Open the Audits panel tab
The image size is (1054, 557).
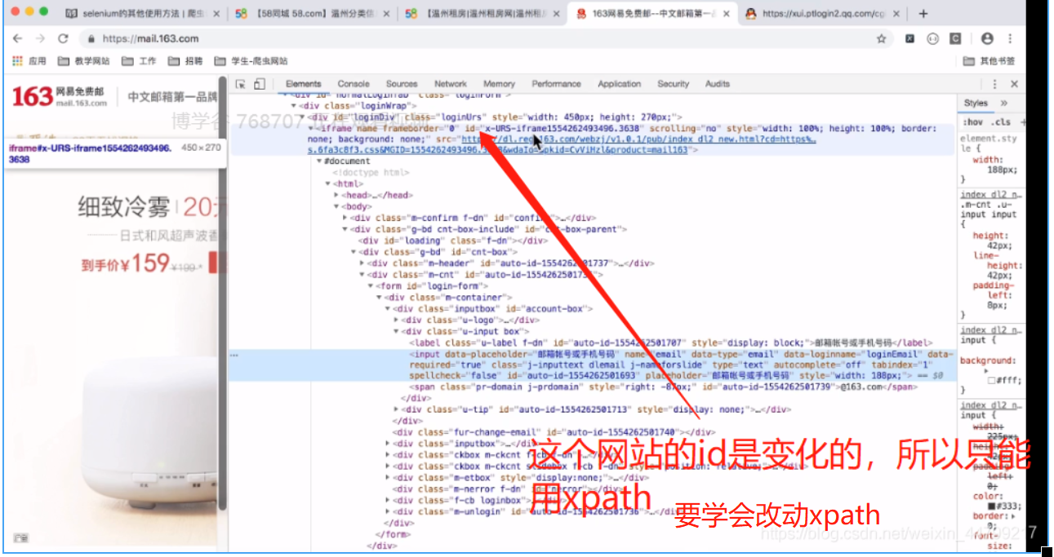[718, 84]
